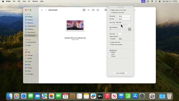The height and width of the screenshot is (101, 179).
Task: Select Bottom label position
Action: pos(110,39)
